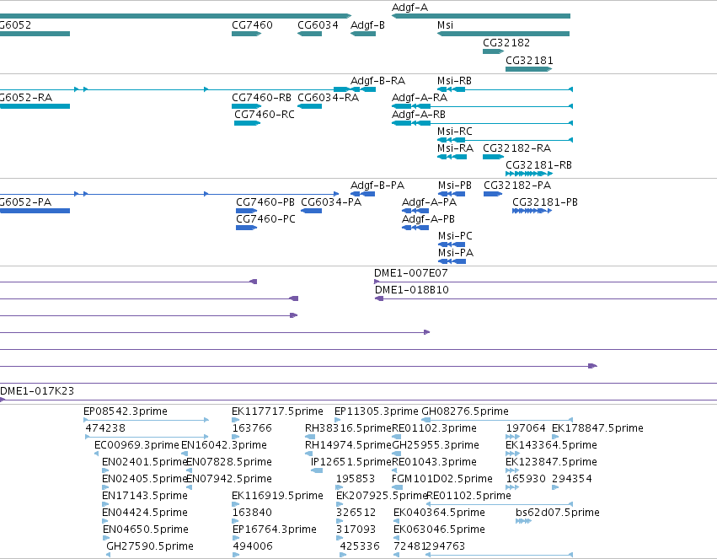Click protein label Msi-PA

coord(456,254)
